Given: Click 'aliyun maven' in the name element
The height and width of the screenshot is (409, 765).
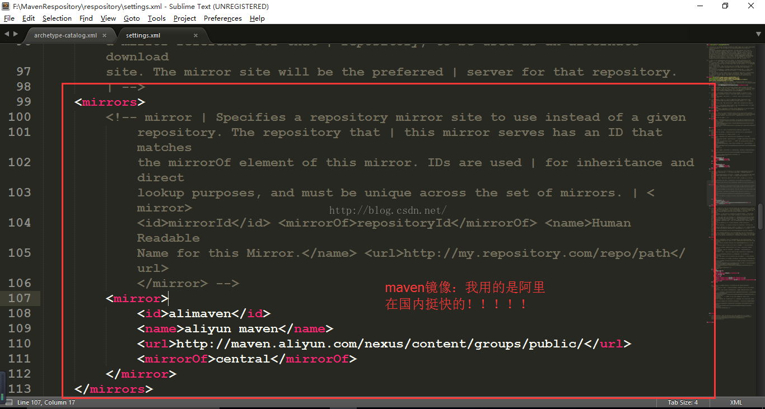Looking at the screenshot, I should [231, 328].
